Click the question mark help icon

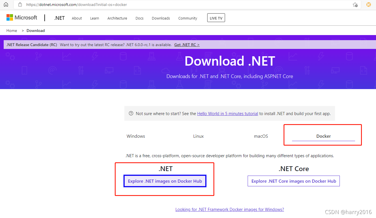tap(131, 113)
